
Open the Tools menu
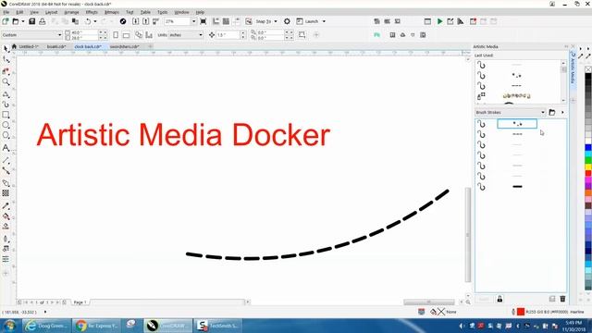(163, 12)
